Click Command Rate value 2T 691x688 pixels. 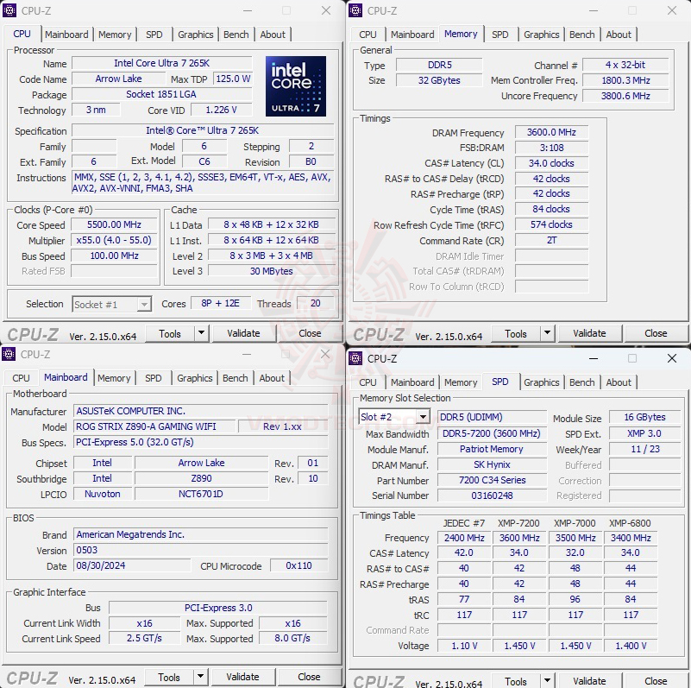click(551, 240)
